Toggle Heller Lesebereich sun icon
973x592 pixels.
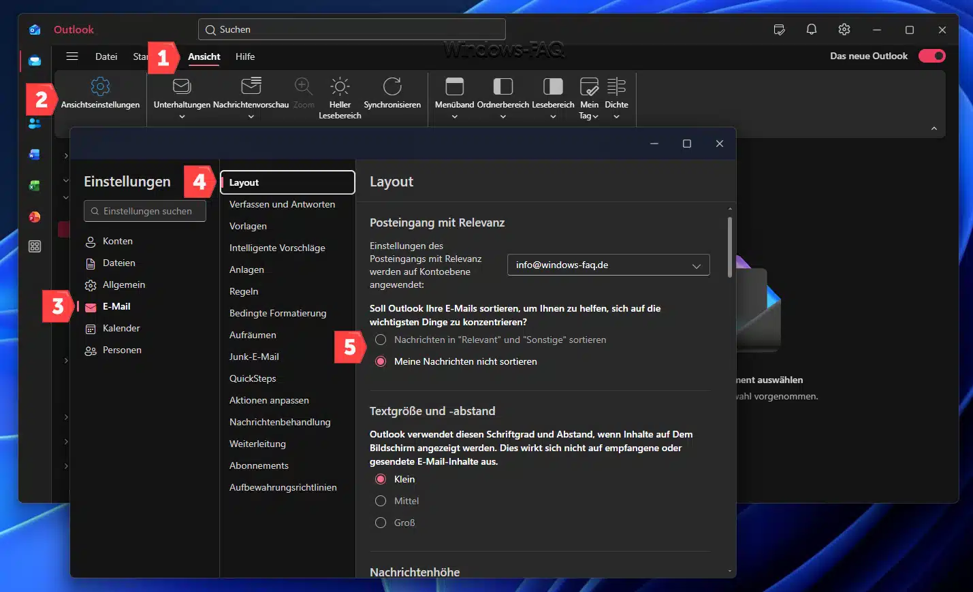[x=340, y=87]
